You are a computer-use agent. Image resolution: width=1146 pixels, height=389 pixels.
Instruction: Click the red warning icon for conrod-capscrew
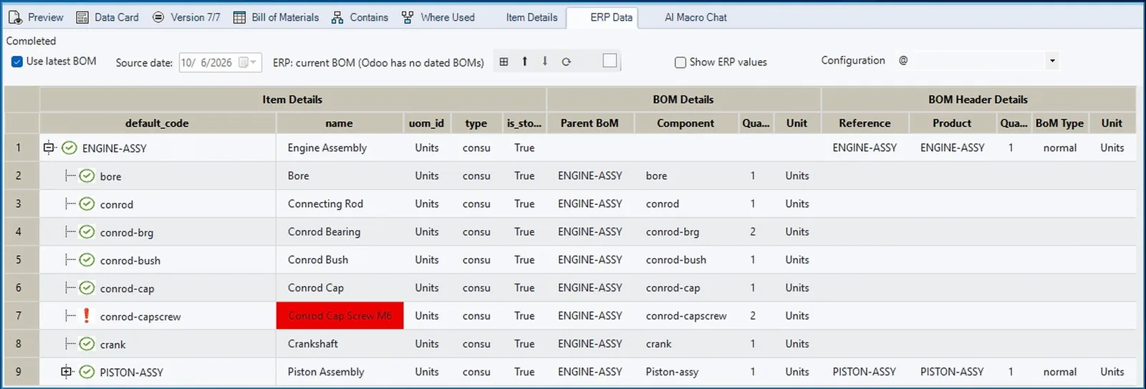tap(87, 316)
